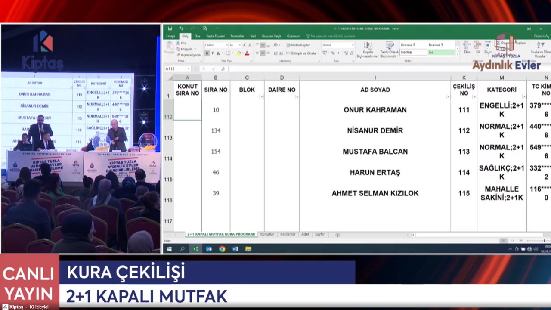Decrease the font size
Viewport: 551px width, 310px height.
pyautogui.click(x=250, y=45)
